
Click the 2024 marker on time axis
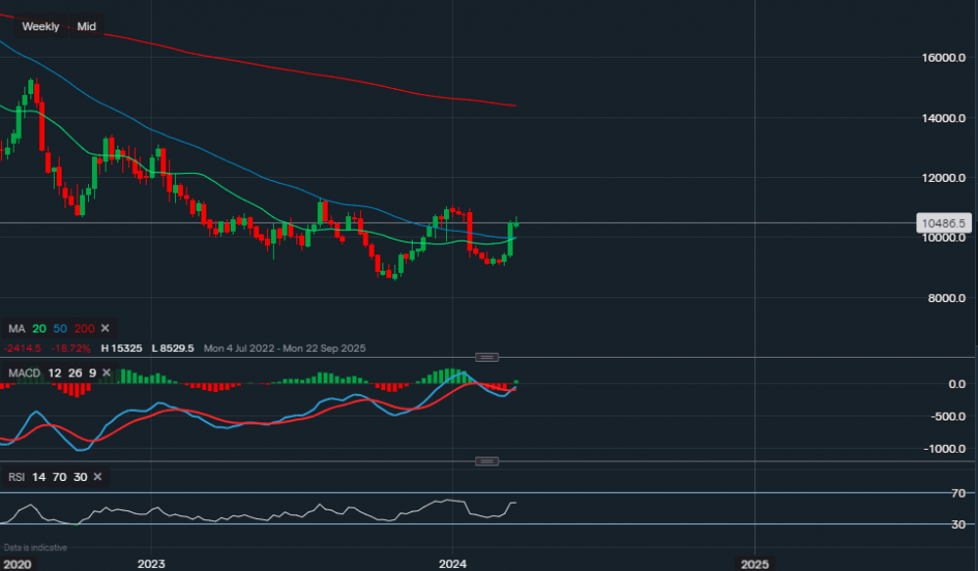(453, 564)
